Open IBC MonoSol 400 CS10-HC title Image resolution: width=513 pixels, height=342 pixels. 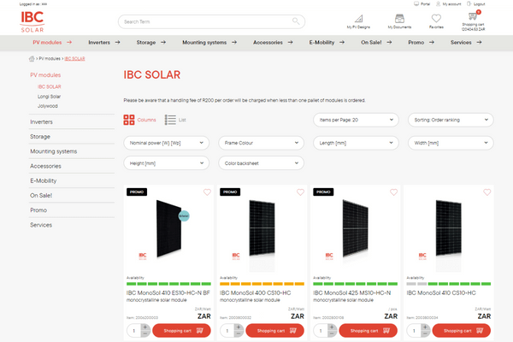point(255,292)
